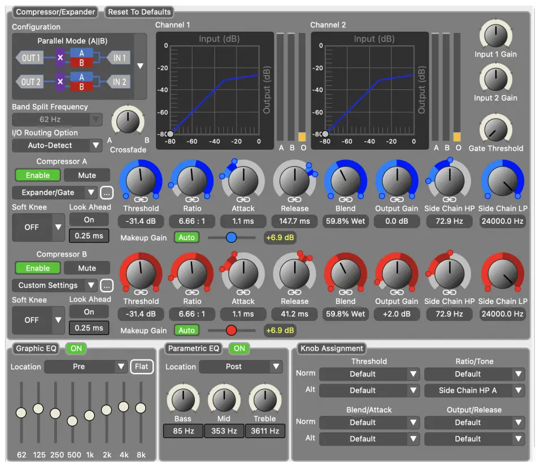Click the chain link icon under Compressor A Release

coord(294,199)
